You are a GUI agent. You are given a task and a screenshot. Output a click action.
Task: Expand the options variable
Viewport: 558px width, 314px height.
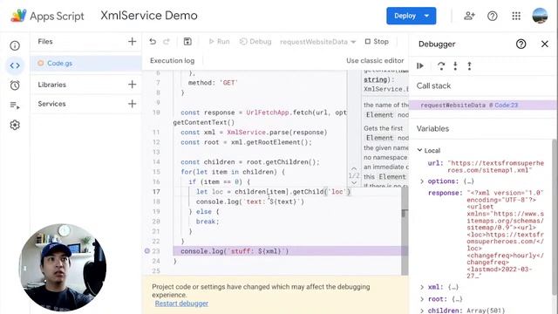click(x=422, y=181)
